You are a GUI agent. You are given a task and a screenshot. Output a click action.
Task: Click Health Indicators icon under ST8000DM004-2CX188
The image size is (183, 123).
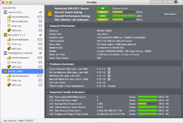pos(9,58)
